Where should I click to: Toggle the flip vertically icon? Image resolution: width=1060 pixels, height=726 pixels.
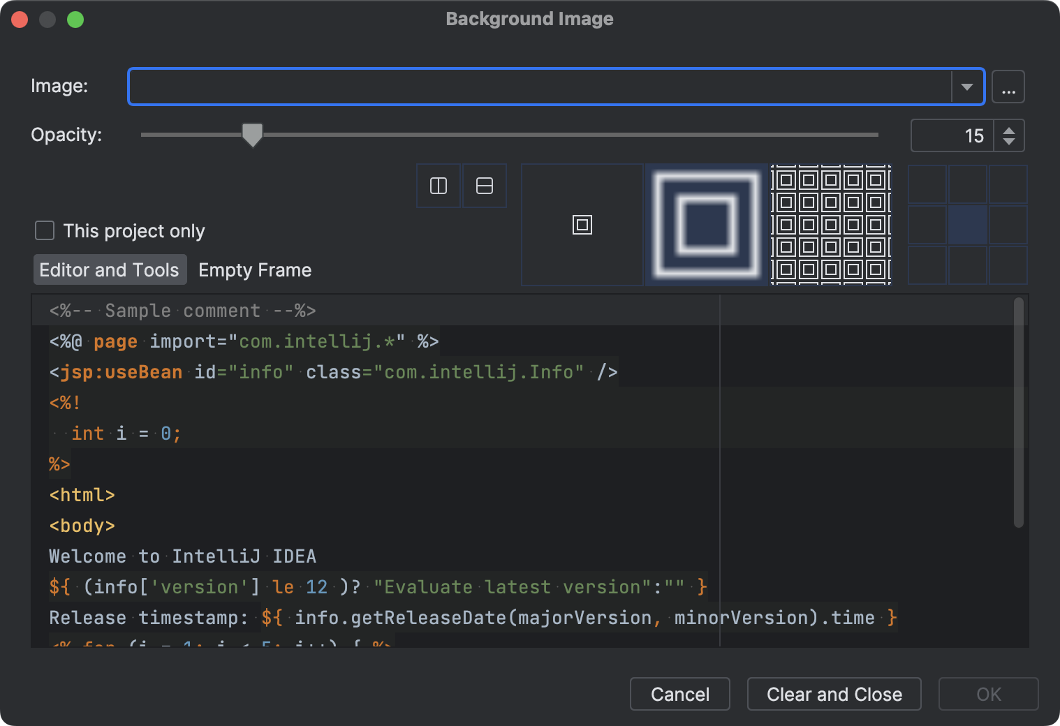(x=484, y=186)
